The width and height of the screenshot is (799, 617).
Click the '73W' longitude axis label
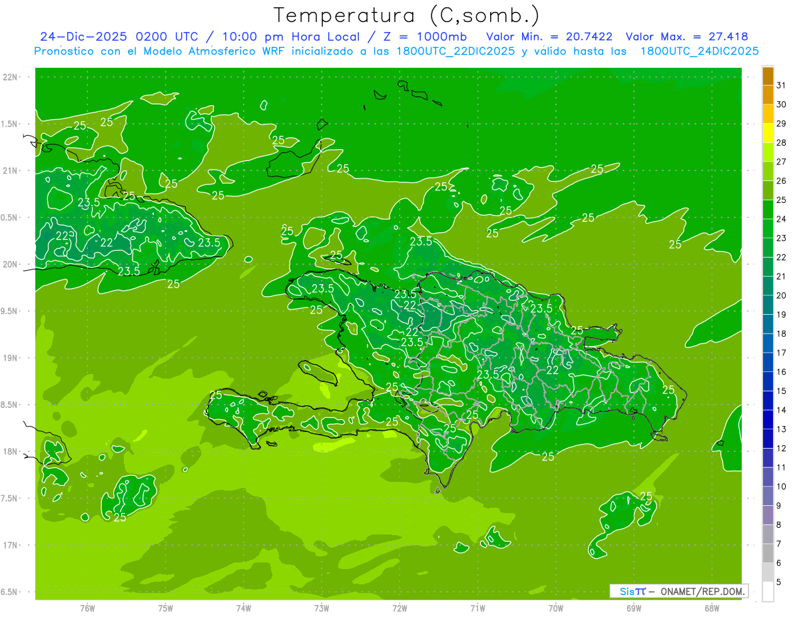[322, 608]
